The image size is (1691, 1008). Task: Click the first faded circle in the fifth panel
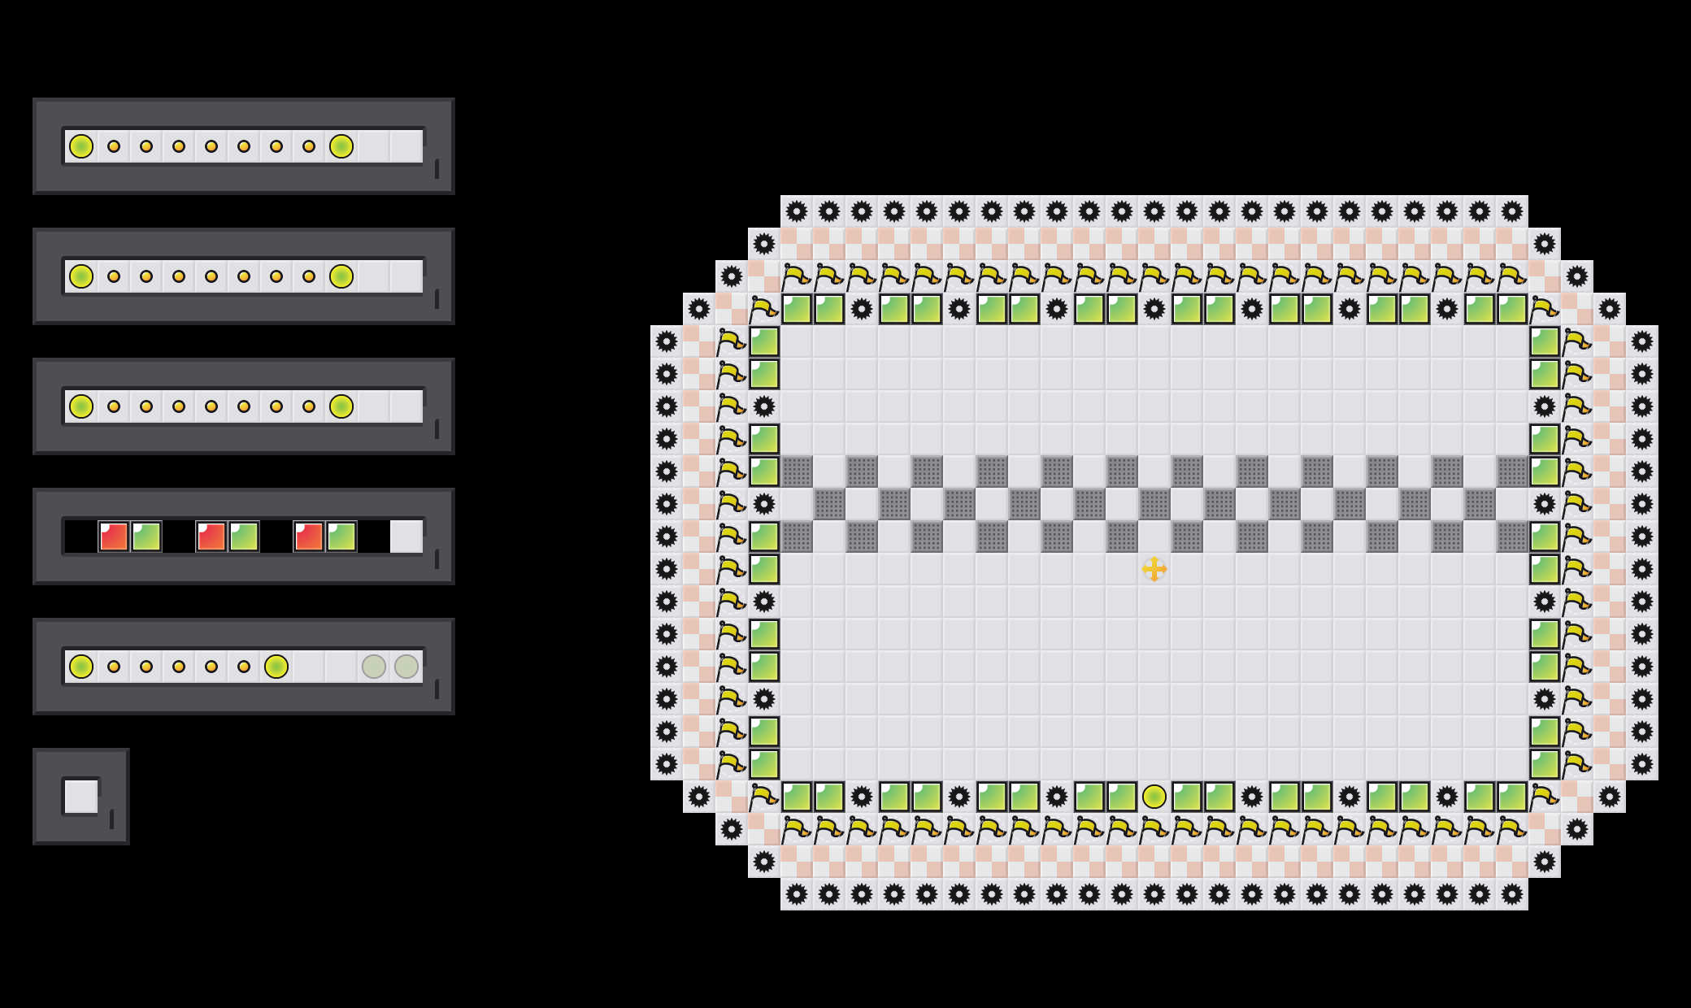[x=374, y=667]
